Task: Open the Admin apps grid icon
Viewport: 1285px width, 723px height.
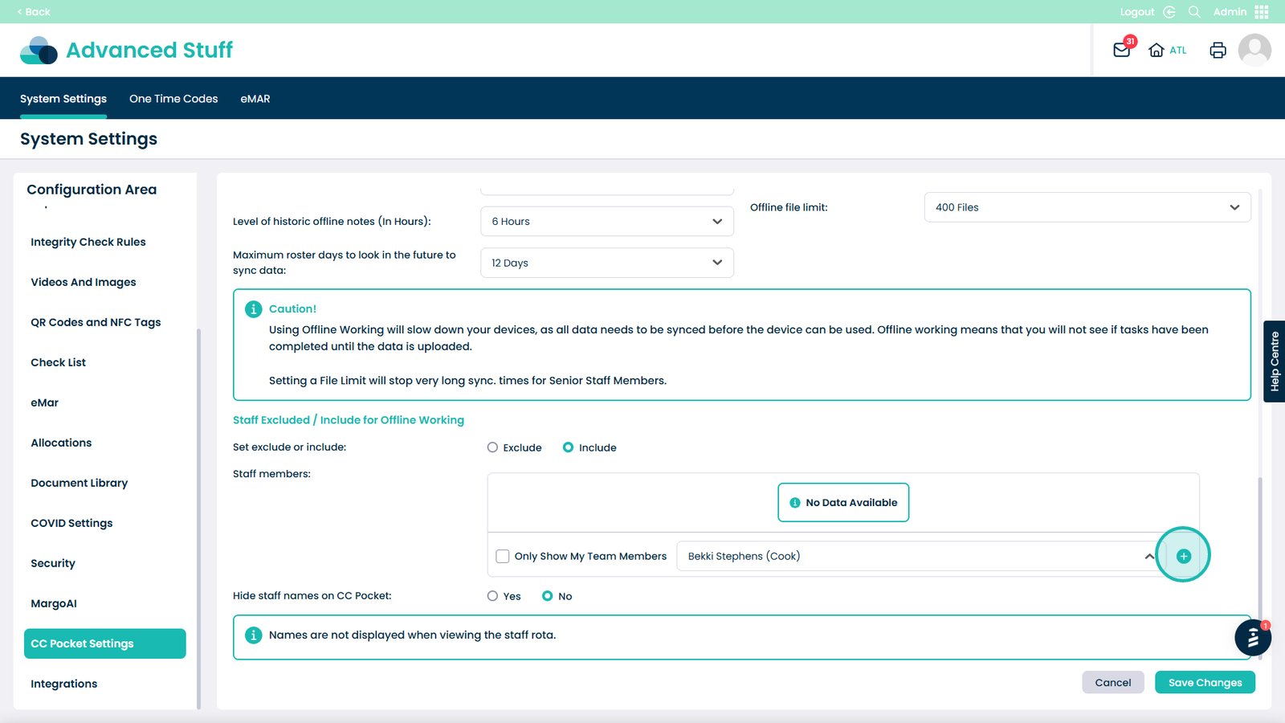Action: [1262, 12]
